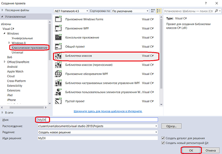
Task: Open the help question mark button
Action: tap(206, 3)
